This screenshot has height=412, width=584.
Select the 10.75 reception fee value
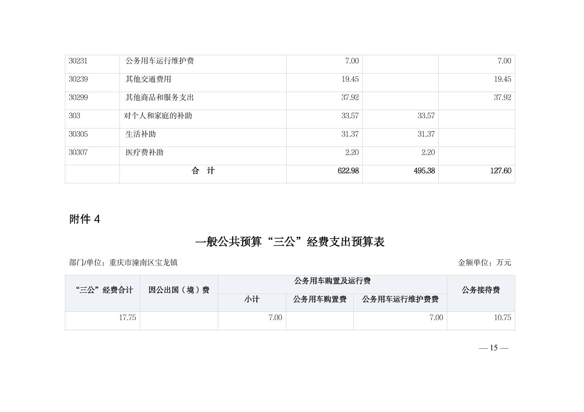tap(502, 318)
